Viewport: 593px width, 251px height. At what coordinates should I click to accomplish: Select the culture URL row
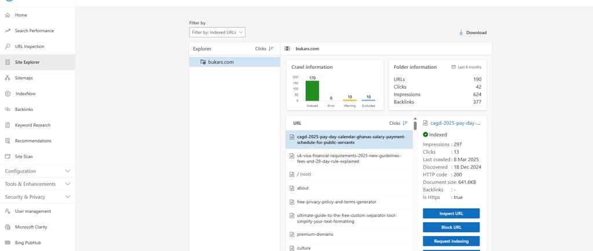[x=349, y=247]
